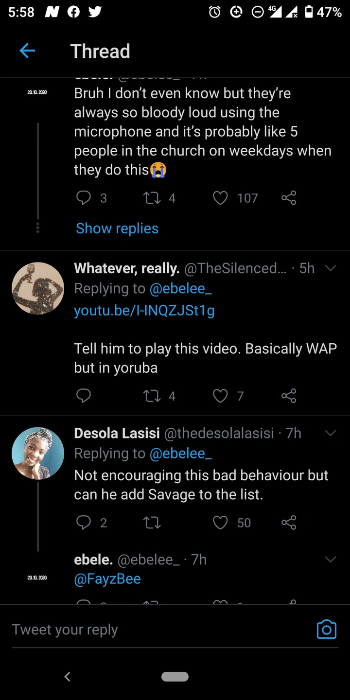Viewport: 350px width, 700px height.
Task: Open options chevron on Whatever, really. tweet
Action: pyautogui.click(x=331, y=268)
